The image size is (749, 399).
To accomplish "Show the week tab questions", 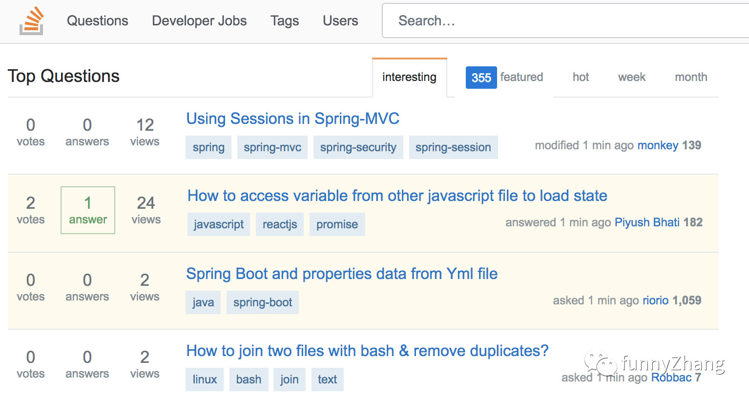I will point(631,77).
